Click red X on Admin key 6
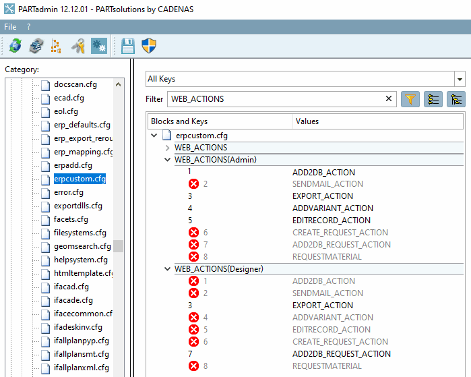 [x=194, y=233]
